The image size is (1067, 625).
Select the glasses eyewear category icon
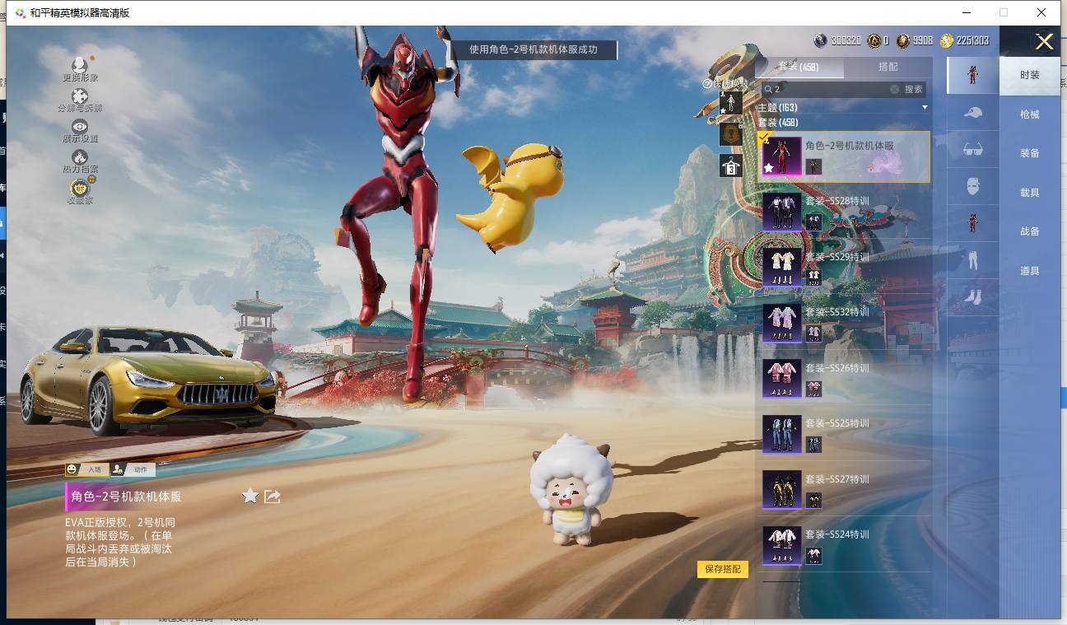(x=972, y=150)
